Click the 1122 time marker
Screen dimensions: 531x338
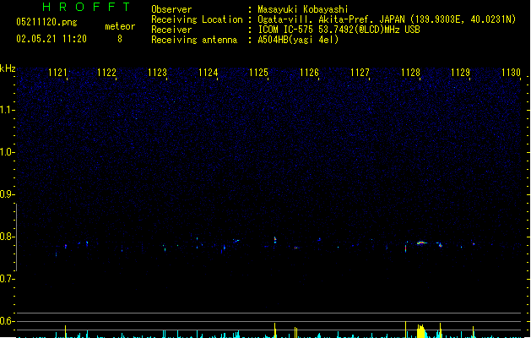coord(106,73)
